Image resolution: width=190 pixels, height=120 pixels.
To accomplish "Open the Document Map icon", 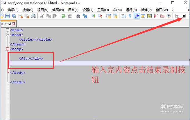I will (149, 16).
